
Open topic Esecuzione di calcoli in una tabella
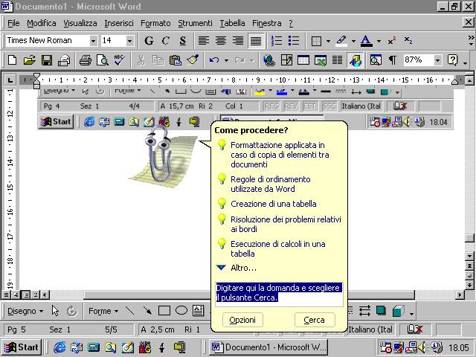277,248
